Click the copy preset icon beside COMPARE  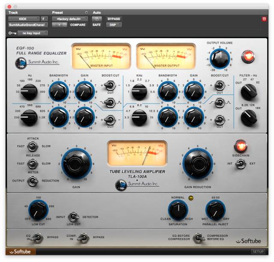tap(65, 25)
